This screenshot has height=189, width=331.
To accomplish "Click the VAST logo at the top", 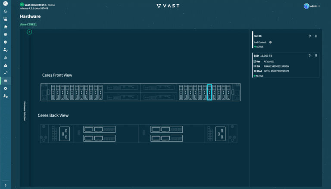I will point(168,6).
